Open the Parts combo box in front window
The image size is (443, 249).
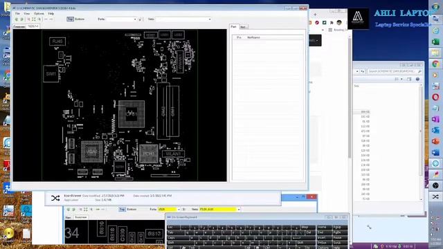coord(121,19)
